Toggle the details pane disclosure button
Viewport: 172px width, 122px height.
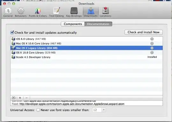pos(14,98)
